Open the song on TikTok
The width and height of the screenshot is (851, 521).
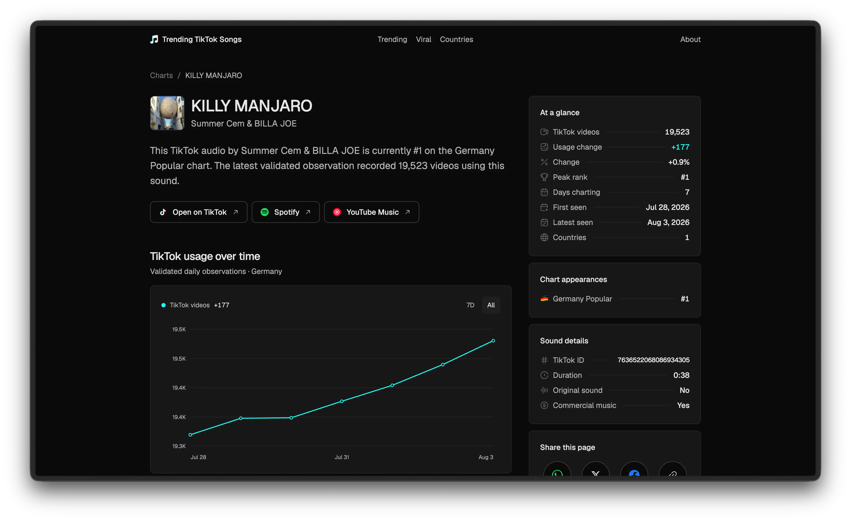(x=198, y=212)
